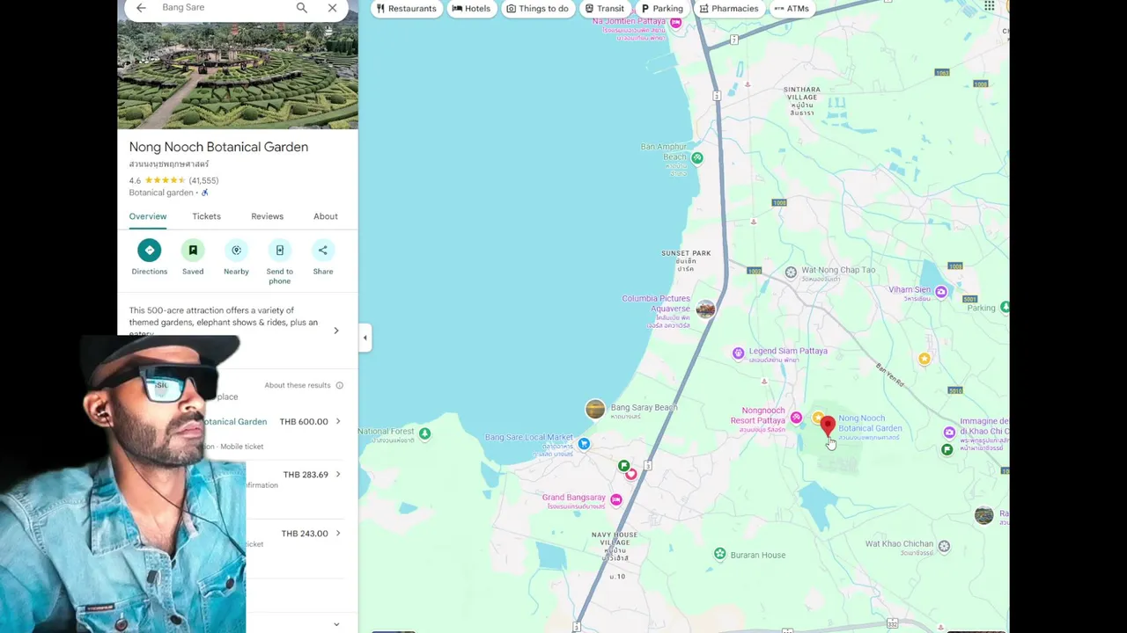Click the Columbia Pictures Aquaverse photo marker

[x=705, y=309]
